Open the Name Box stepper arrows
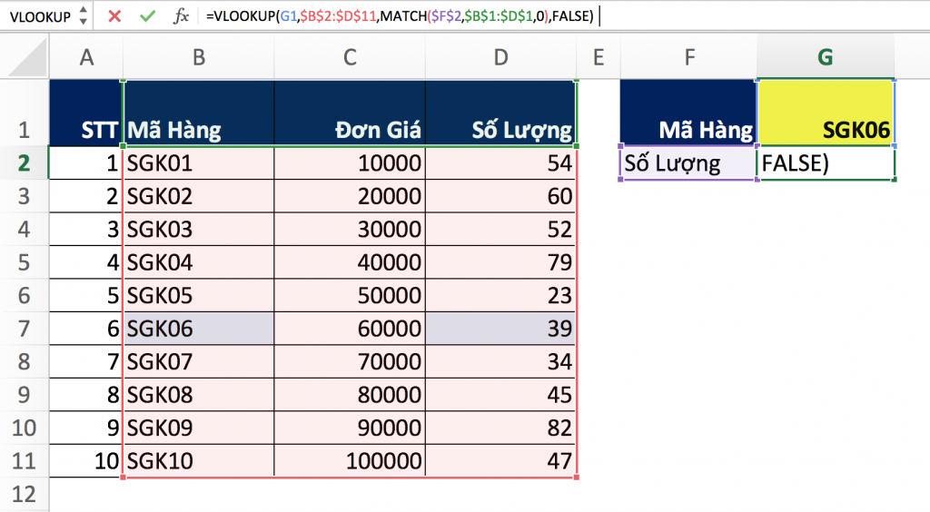The width and height of the screenshot is (930, 512). click(84, 15)
